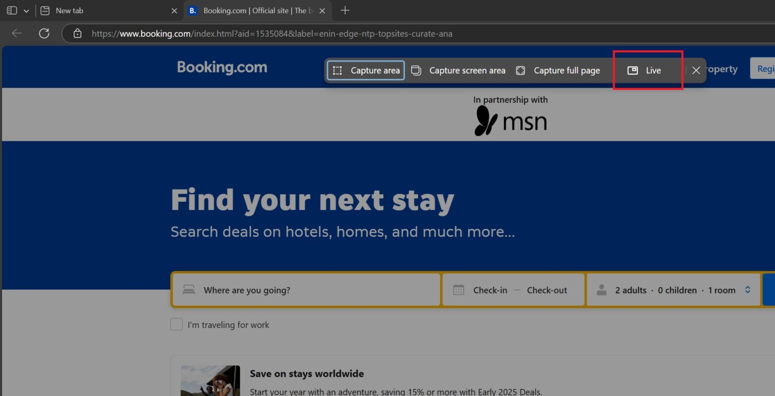Open a new tab with the plus button
775x396 pixels.
[x=345, y=10]
